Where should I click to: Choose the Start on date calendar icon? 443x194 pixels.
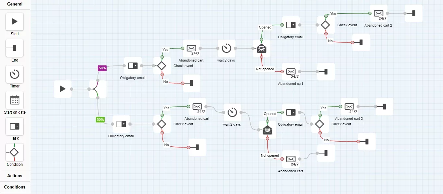(15, 100)
